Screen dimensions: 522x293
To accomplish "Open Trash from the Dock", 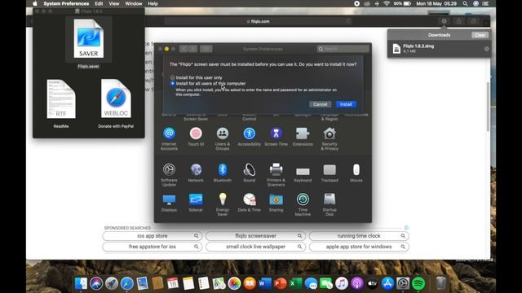I will point(440,283).
